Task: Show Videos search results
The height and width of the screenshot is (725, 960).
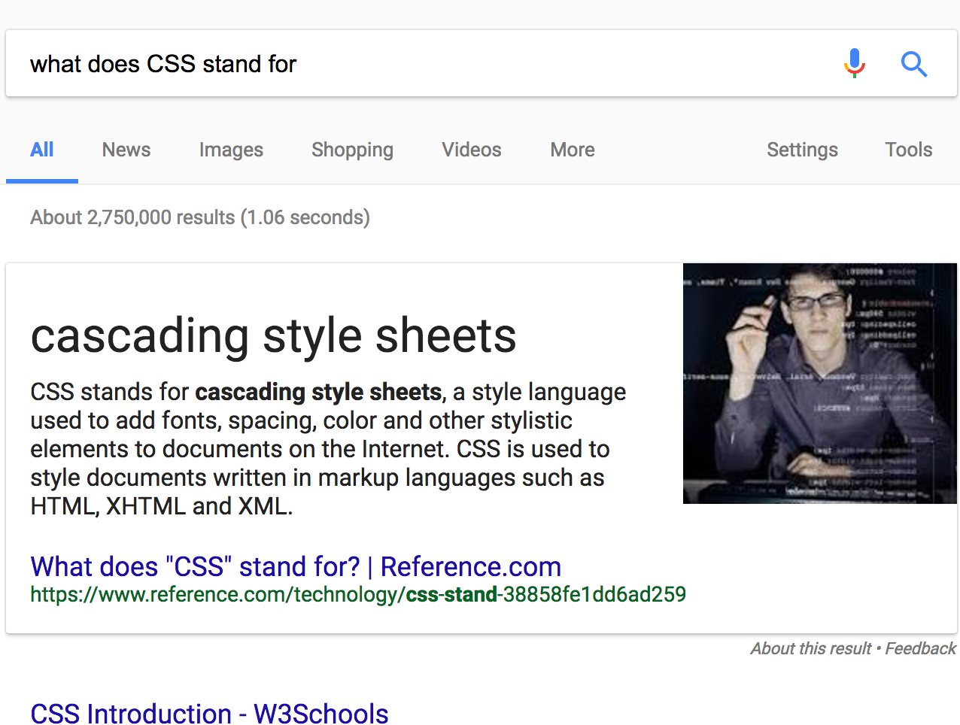Action: coord(472,150)
